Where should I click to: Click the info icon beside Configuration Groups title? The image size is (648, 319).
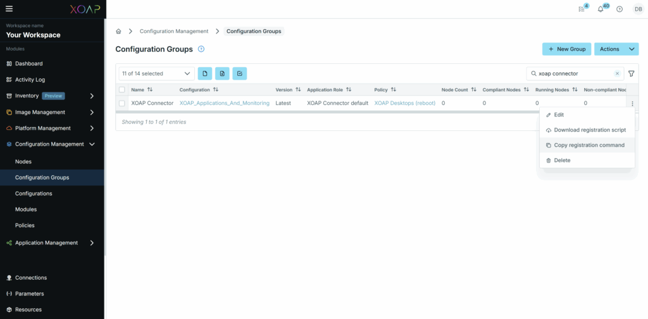[x=201, y=49]
